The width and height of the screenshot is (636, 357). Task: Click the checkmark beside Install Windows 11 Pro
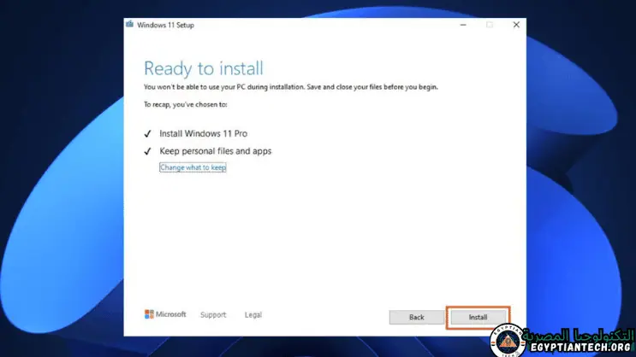coord(147,134)
